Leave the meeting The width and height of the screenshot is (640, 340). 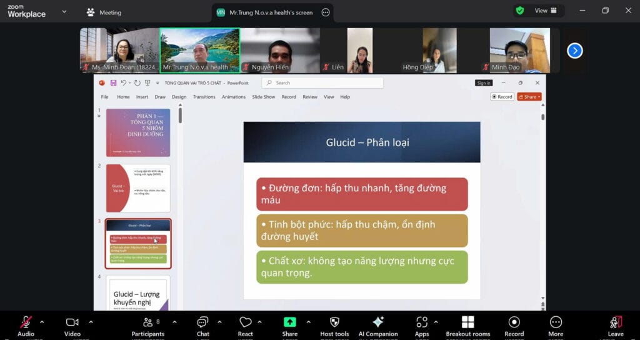click(616, 322)
